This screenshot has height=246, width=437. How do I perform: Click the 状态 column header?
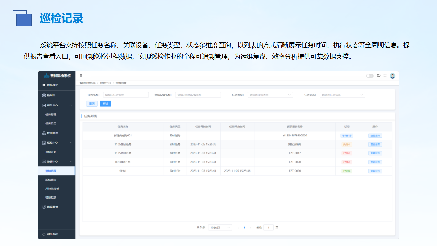tap(347, 127)
